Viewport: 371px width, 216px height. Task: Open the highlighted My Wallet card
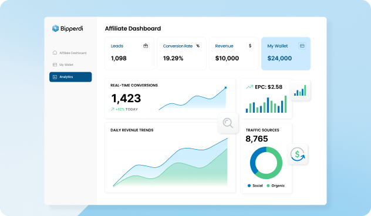[x=286, y=53]
